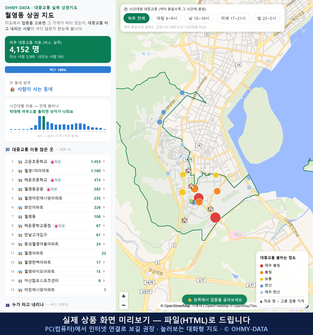Click the house icon next to 이 동네 성격
313x335 pixels.
(13, 89)
